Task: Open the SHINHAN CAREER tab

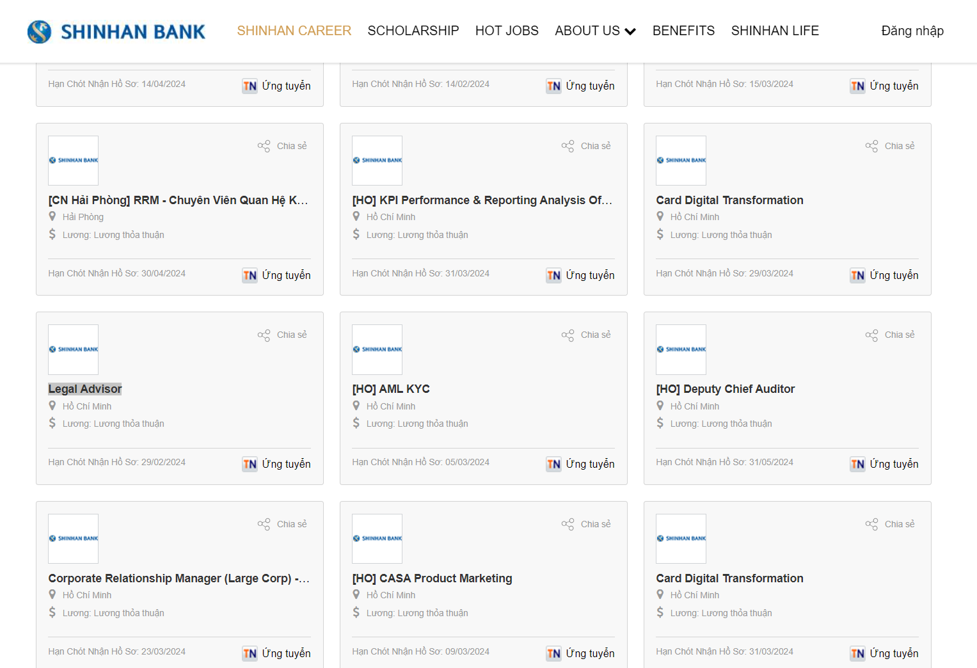Action: (294, 31)
